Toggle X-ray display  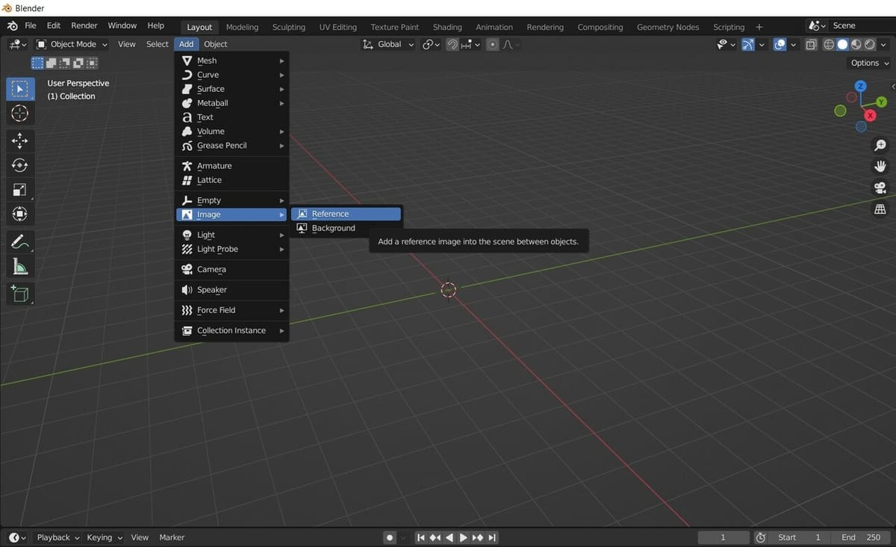[811, 45]
